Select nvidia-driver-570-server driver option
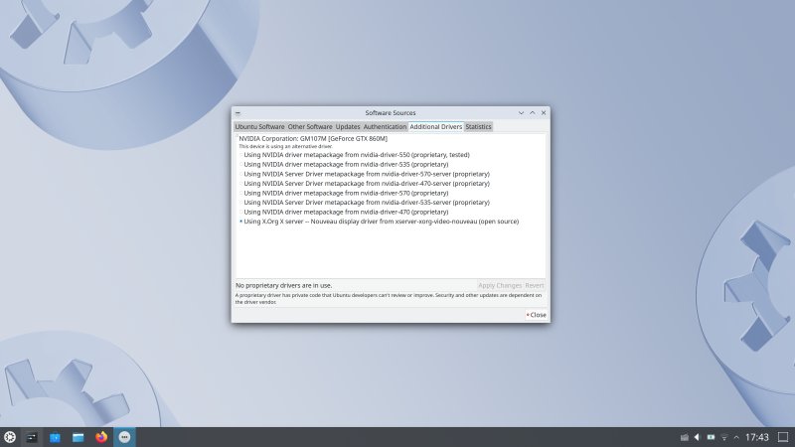 pyautogui.click(x=365, y=174)
